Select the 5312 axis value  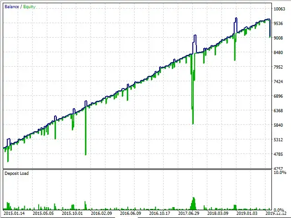(278, 139)
